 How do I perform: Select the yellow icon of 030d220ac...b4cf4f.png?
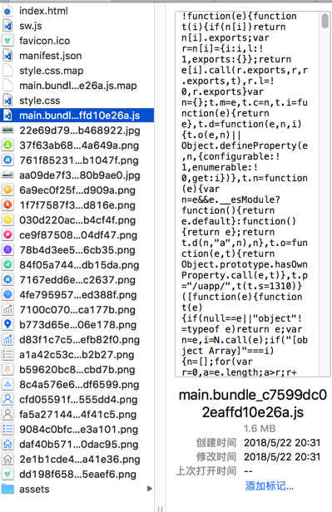tap(7, 220)
